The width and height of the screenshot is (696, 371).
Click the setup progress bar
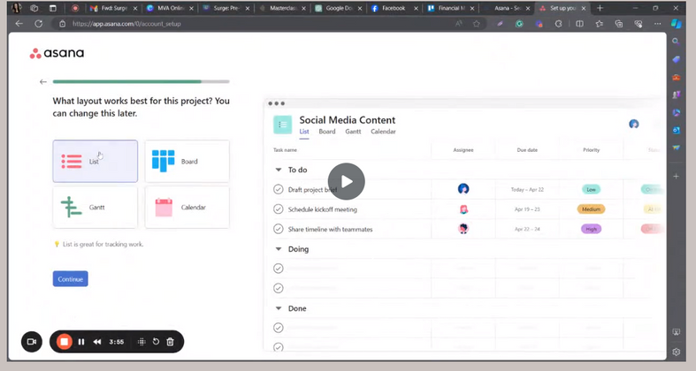[141, 81]
